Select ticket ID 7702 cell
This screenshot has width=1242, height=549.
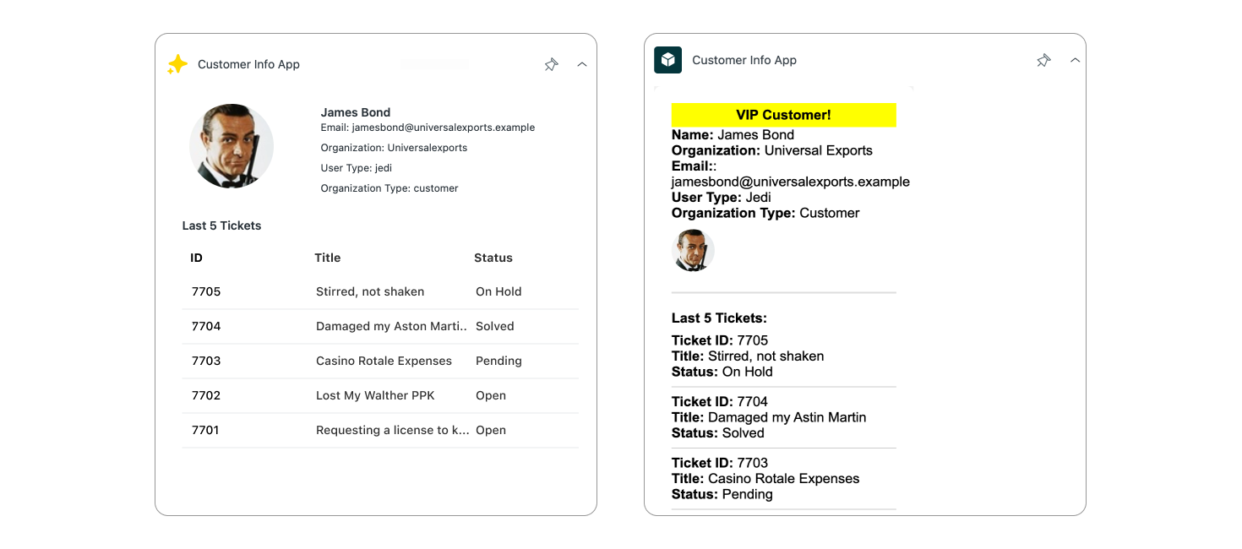click(x=206, y=395)
